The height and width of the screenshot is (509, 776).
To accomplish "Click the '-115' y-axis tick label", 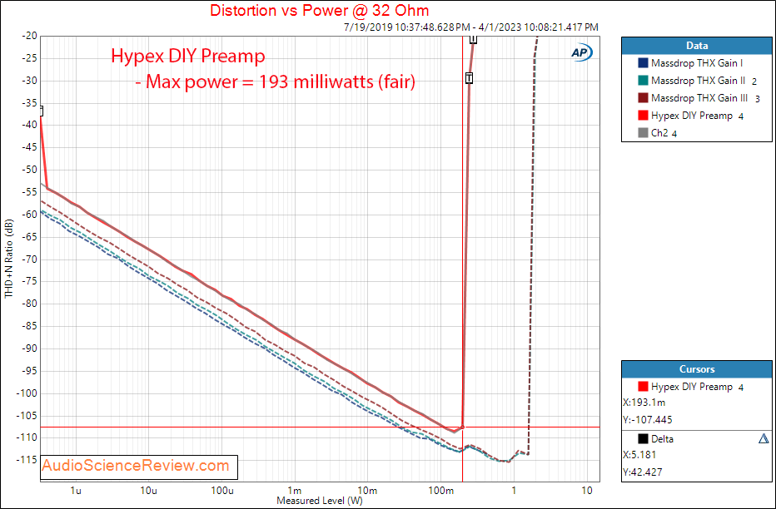I will pyautogui.click(x=27, y=460).
